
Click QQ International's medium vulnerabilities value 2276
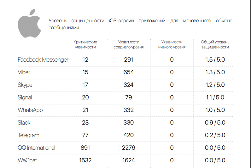(x=128, y=148)
